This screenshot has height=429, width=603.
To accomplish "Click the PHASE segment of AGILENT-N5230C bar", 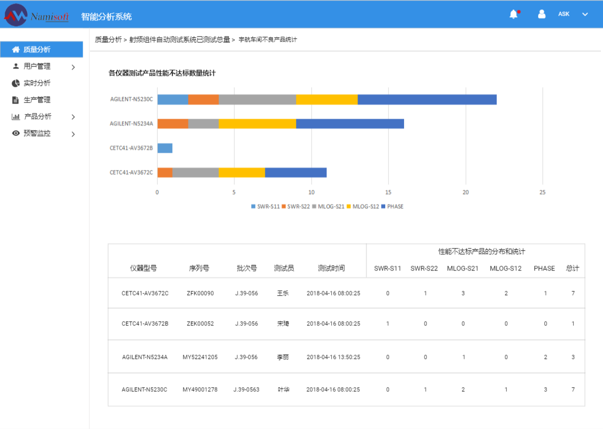I will (427, 99).
